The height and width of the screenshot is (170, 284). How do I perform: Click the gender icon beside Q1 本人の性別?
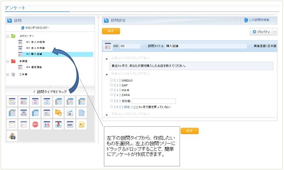tap(20, 42)
